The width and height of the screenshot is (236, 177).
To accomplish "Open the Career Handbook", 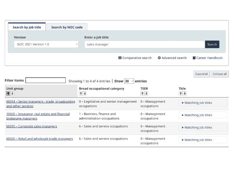I will point(208,58).
